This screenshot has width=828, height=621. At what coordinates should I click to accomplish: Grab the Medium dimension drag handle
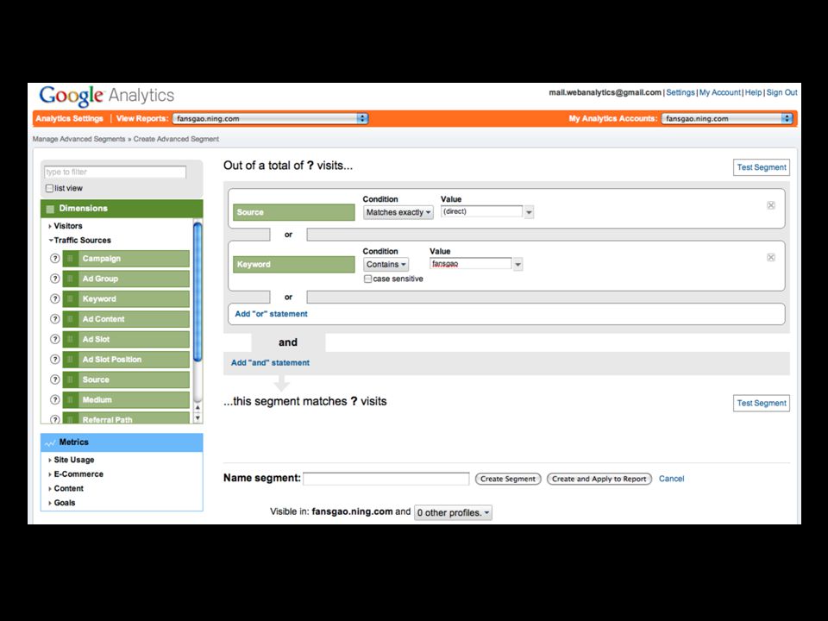pyautogui.click(x=70, y=399)
